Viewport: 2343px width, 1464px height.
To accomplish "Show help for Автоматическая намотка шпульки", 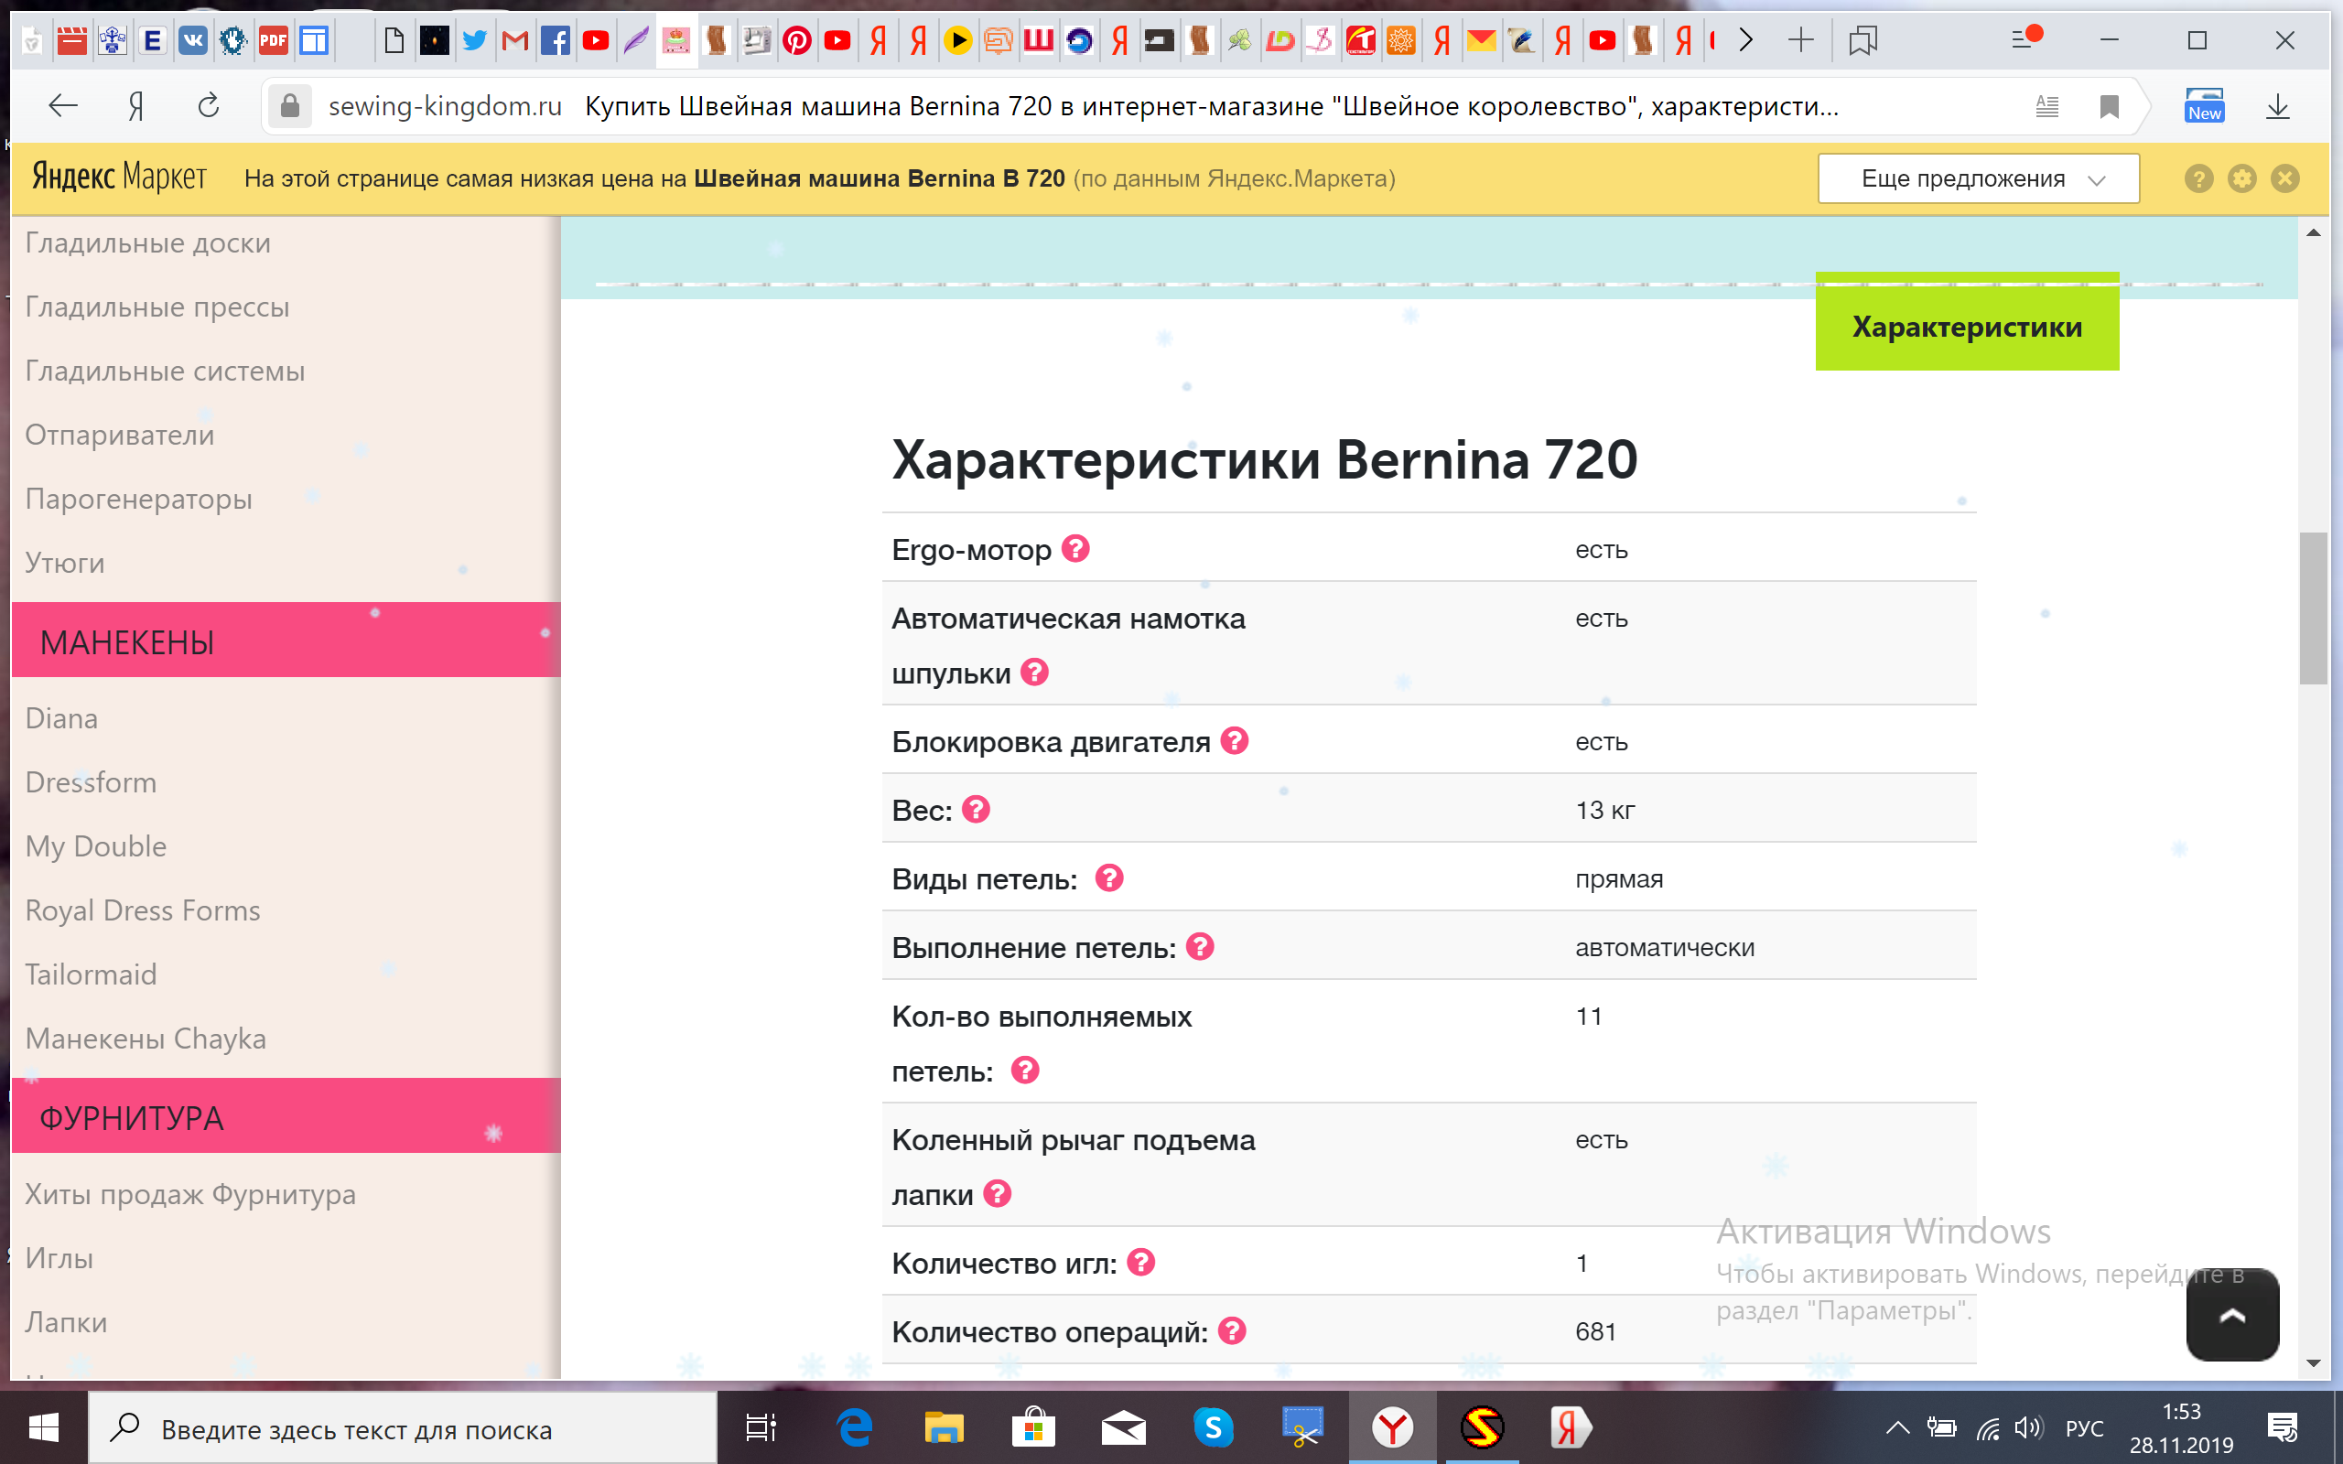I will coord(1035,672).
